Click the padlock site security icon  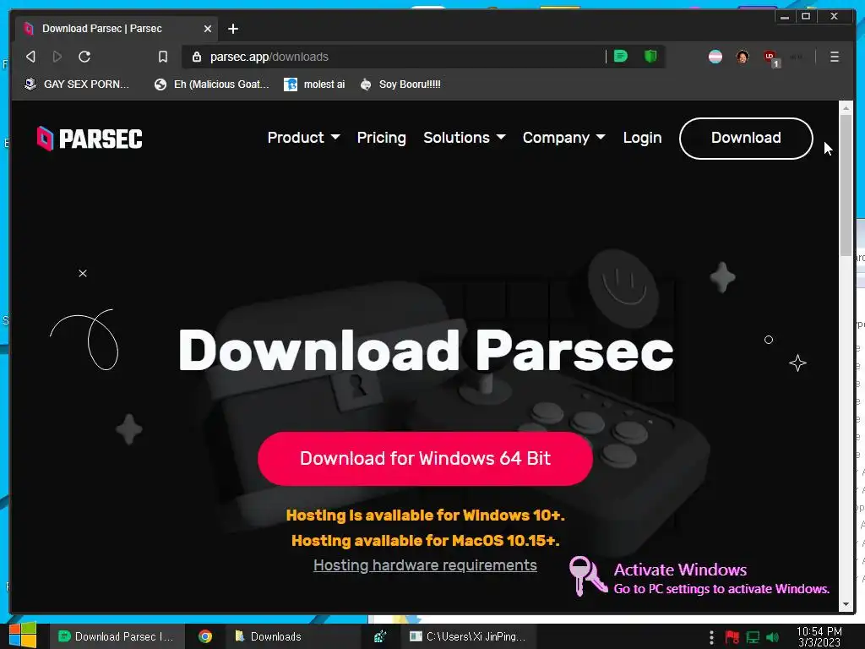196,57
